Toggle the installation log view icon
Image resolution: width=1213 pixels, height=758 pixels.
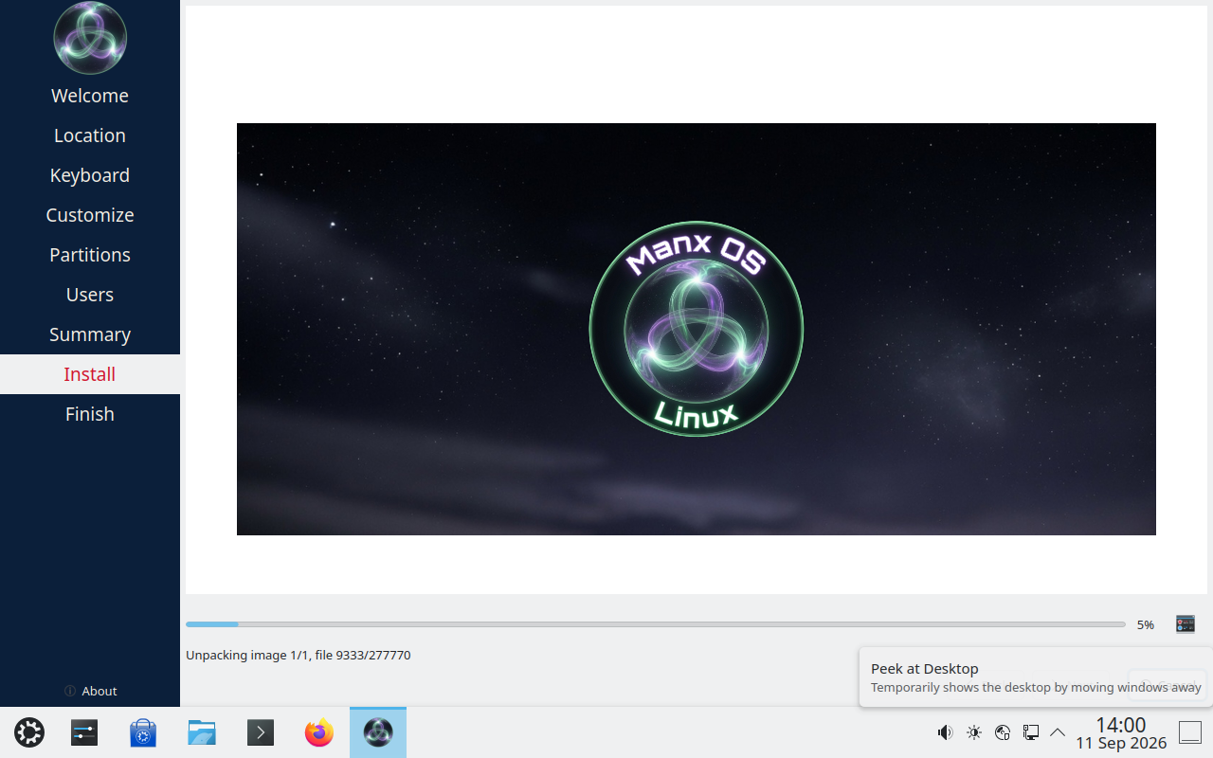(1185, 623)
